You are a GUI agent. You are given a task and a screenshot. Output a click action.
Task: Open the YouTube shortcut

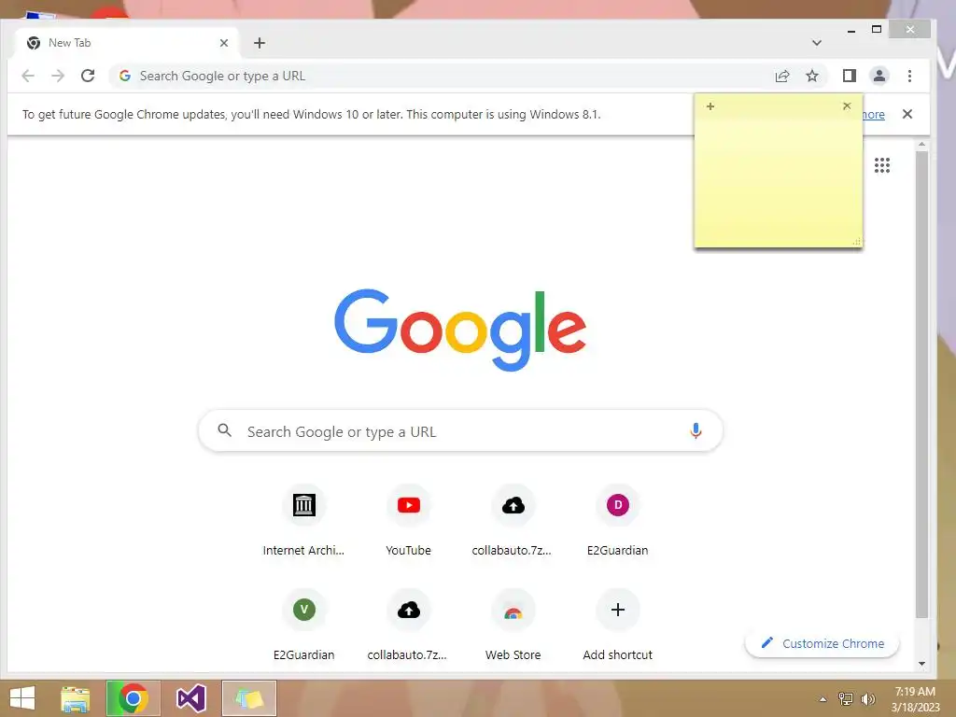point(409,521)
